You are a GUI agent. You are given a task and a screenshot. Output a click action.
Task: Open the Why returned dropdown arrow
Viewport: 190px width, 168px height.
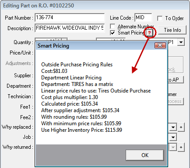[x=173, y=147]
